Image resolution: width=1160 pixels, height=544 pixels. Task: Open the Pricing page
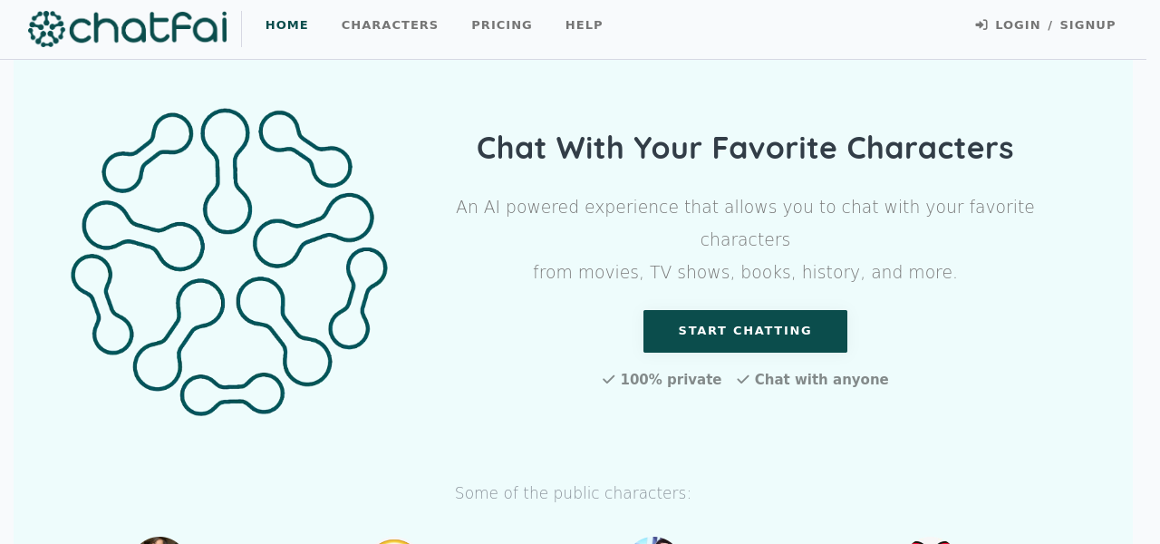[502, 25]
